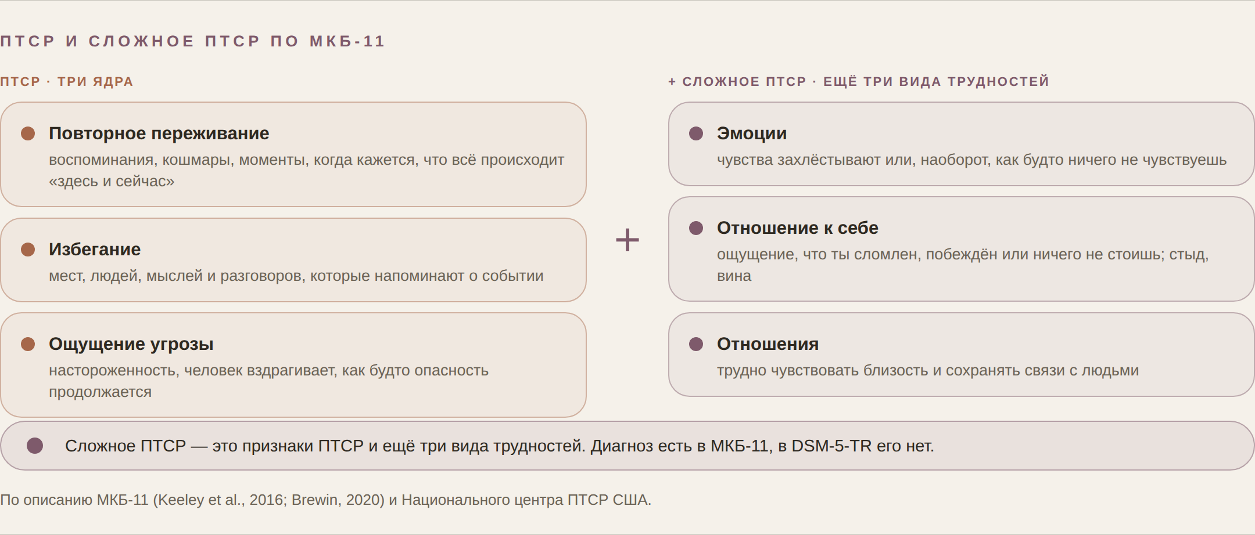The height and width of the screenshot is (535, 1255).
Task: Click the summary text about DSM-5-TR
Action: click(500, 446)
